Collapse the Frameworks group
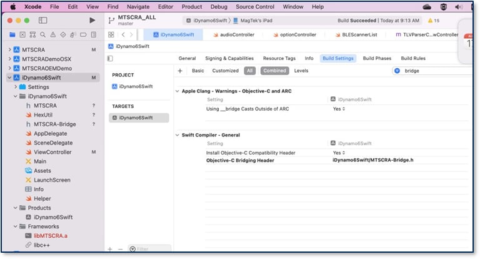Viewport: 480px width, 259px height. [15, 226]
